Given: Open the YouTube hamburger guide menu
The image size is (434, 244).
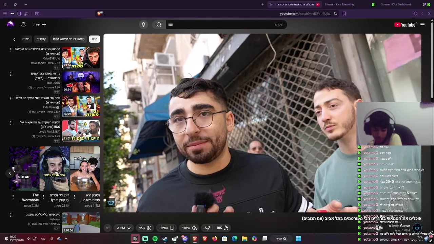Looking at the screenshot, I should click(422, 25).
